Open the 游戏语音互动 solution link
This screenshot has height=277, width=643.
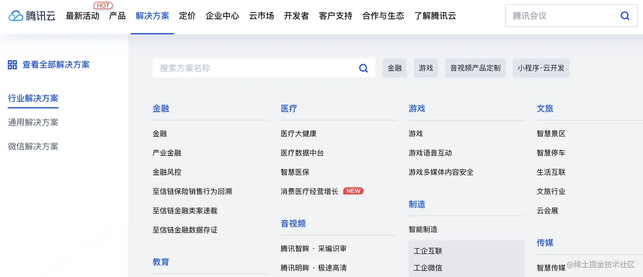(430, 153)
